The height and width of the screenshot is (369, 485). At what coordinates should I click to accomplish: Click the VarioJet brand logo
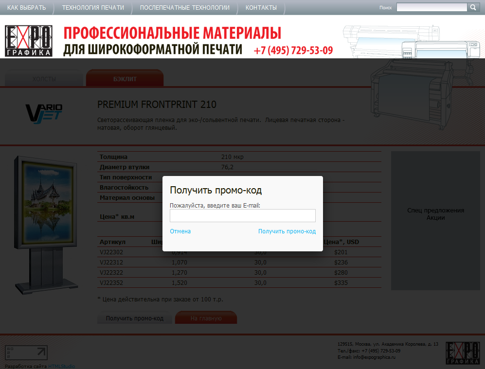coord(44,114)
